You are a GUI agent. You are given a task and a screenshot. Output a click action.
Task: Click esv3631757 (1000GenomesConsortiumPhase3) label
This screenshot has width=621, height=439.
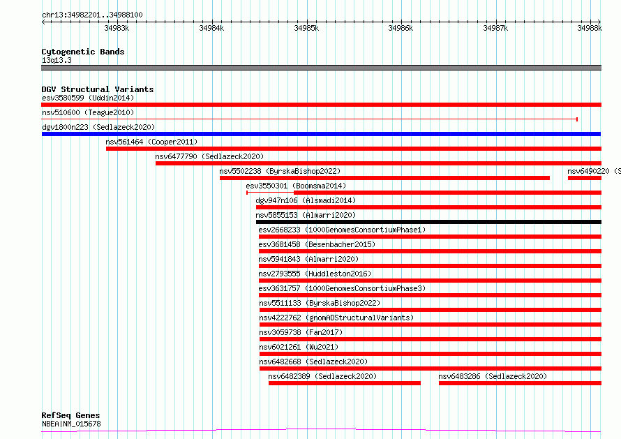point(342,288)
